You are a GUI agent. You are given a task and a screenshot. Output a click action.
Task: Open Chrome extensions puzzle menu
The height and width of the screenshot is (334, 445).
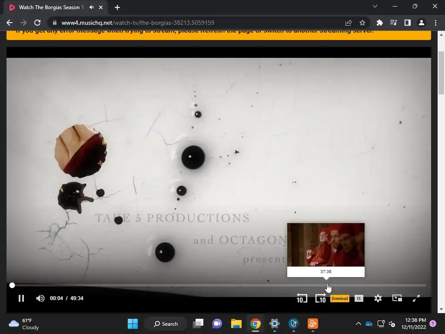(379, 23)
